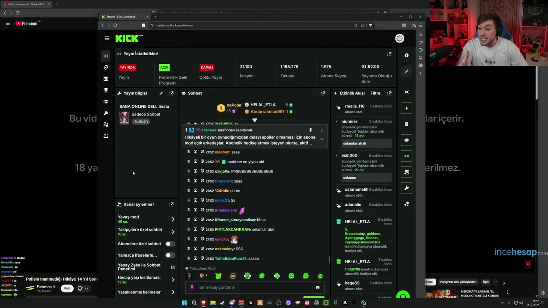Click the dashboard.kick.com address bar

click(x=174, y=25)
